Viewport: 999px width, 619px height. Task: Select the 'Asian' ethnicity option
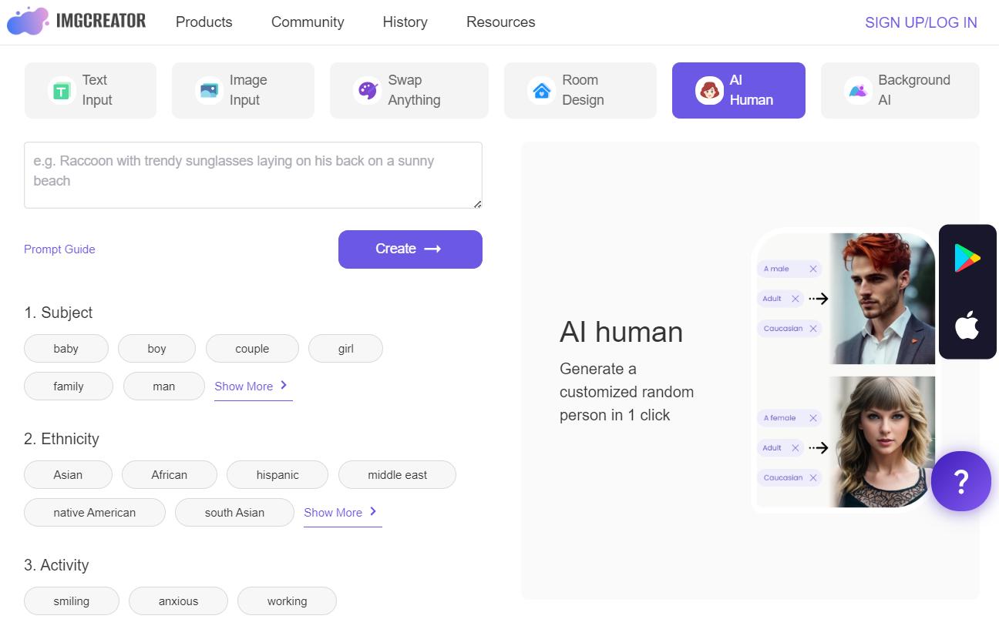tap(68, 474)
